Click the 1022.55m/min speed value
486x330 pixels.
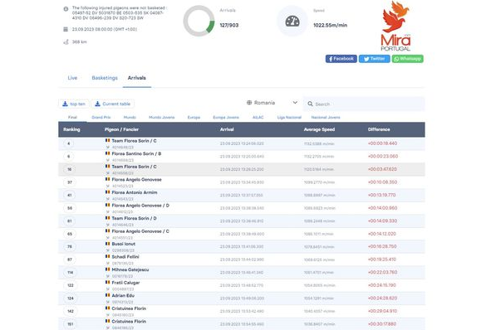pos(330,26)
